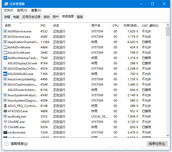172x152 pixels.
Task: Click the AsLdrSrv64.exe process icon
Action: pyautogui.click(x=5, y=52)
